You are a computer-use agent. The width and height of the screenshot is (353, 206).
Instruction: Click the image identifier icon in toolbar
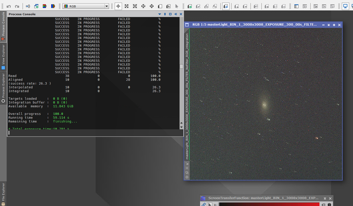(28, 6)
